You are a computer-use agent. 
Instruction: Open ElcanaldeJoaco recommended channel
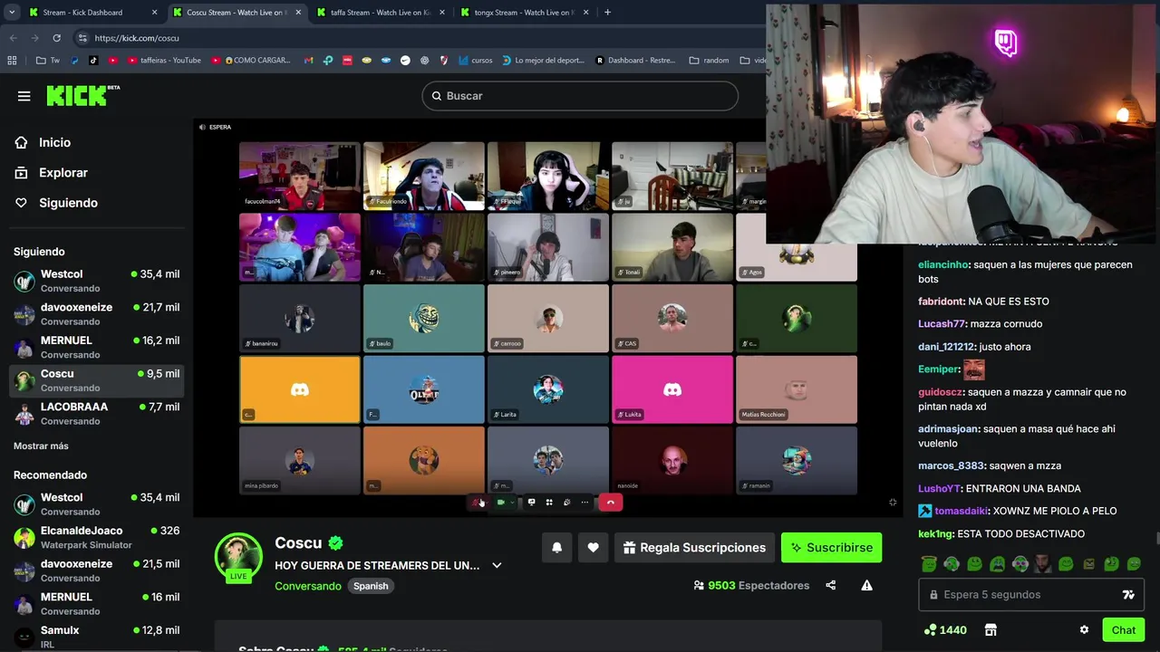96,537
